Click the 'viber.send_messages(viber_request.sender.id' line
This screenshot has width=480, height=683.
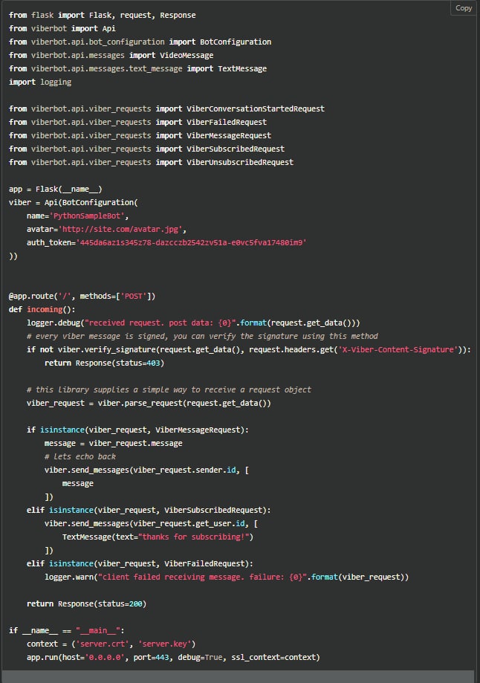point(146,470)
